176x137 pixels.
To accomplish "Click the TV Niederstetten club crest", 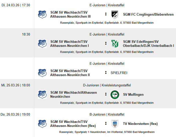I will tap(115, 124).
